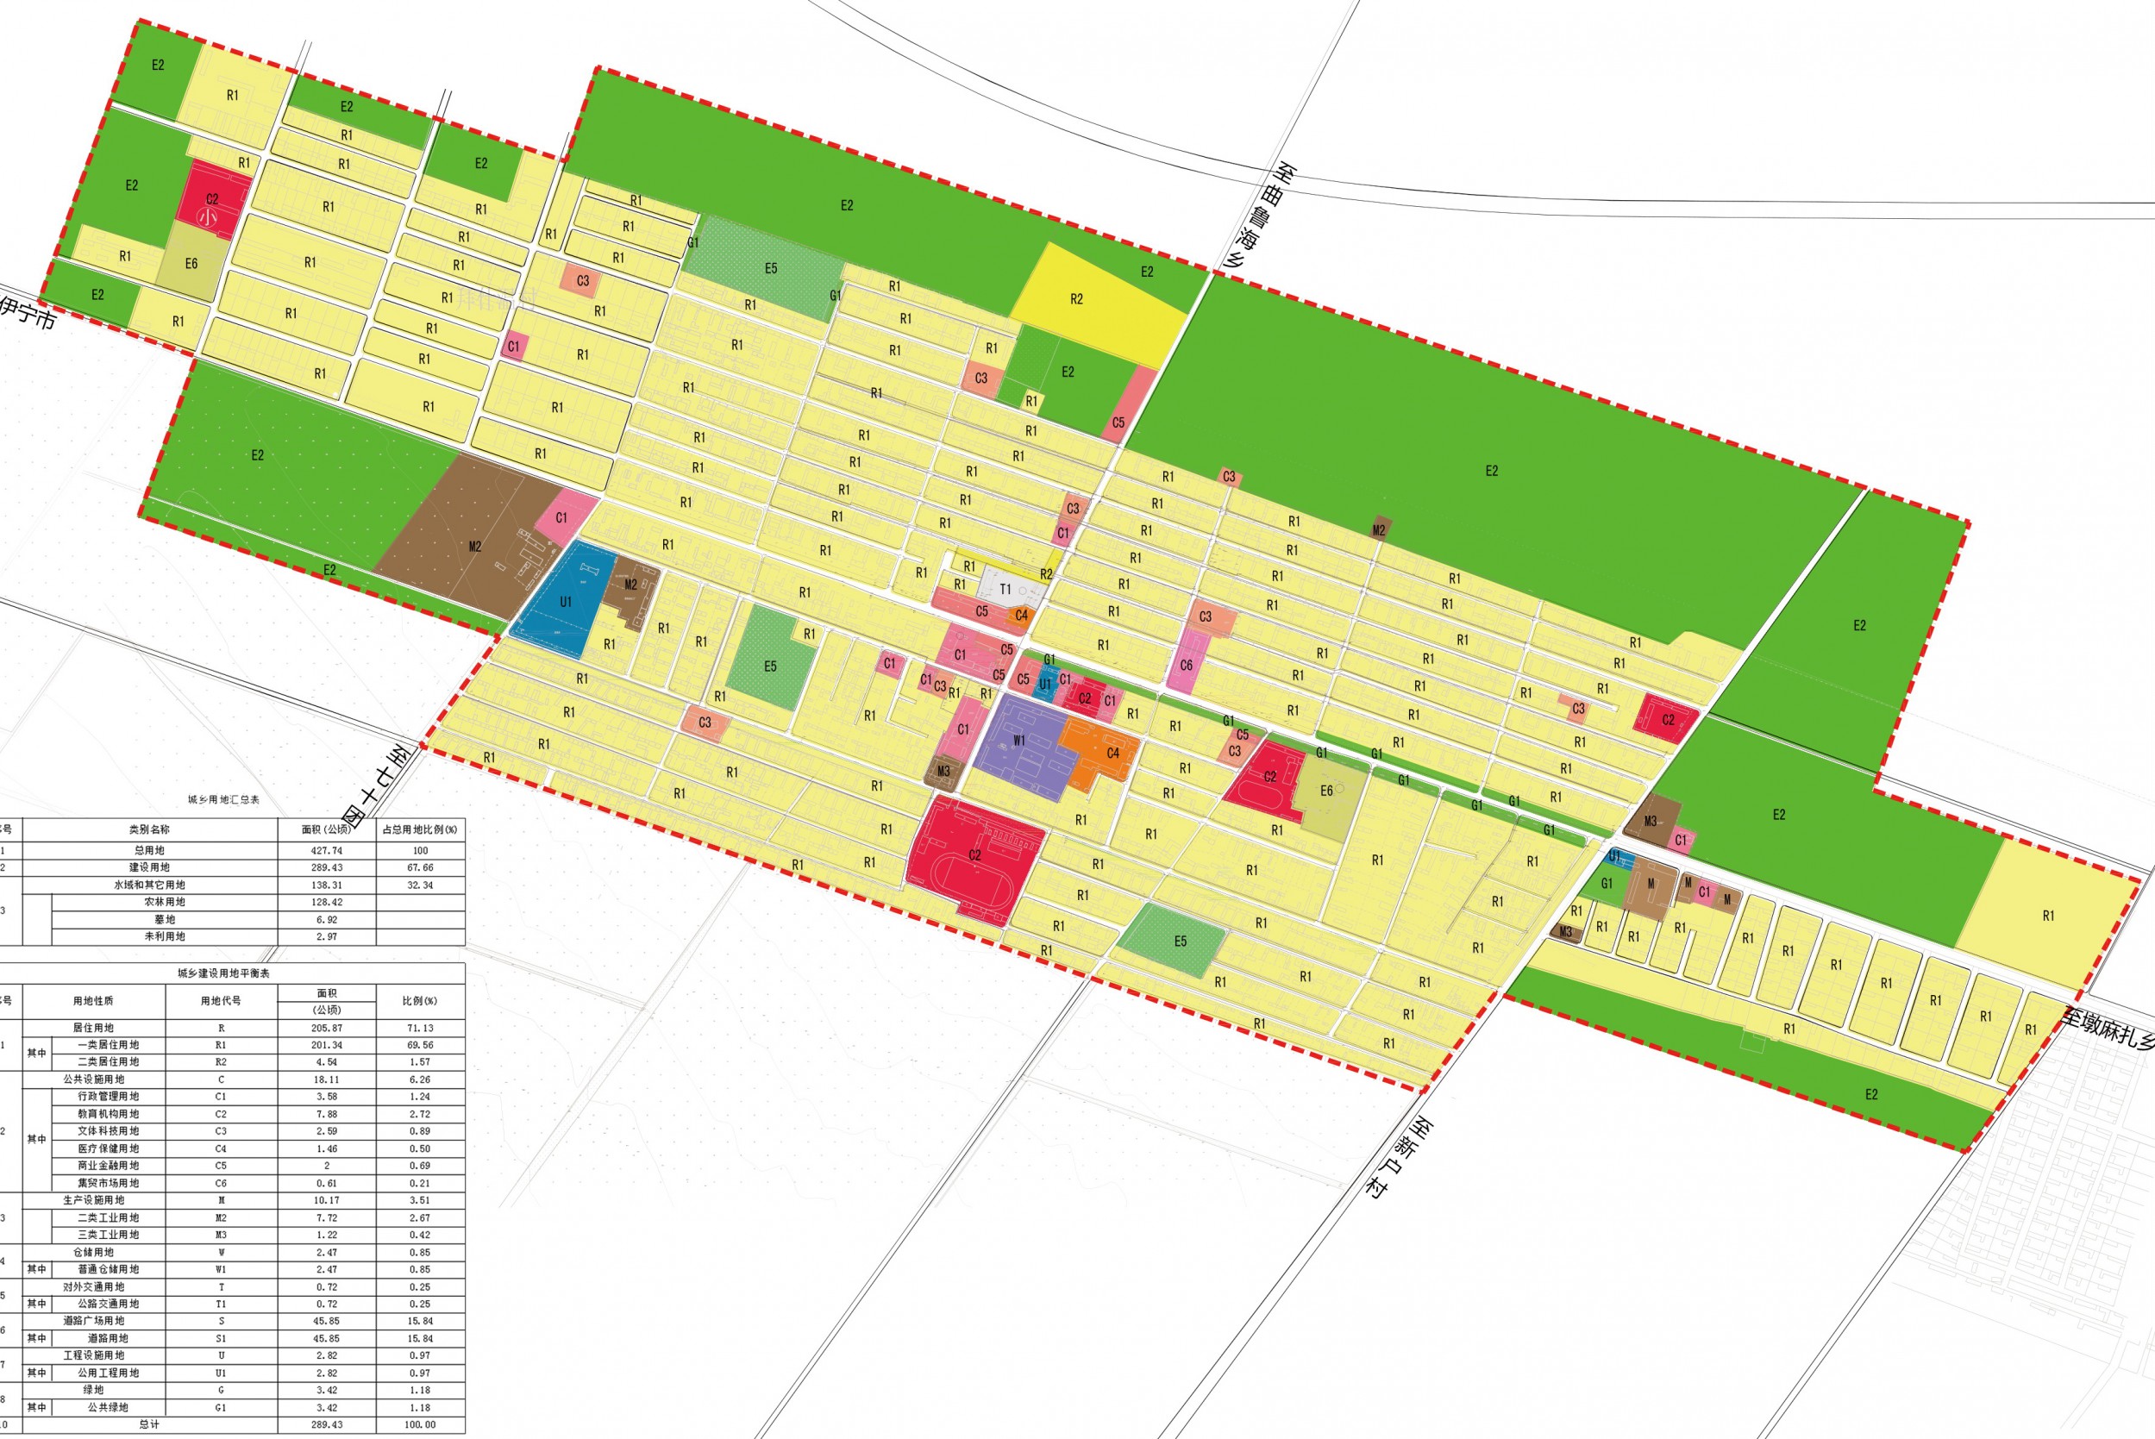Screen dimensions: 2155x1439
Task: Click the 三类工业用地 row name
Action: (109, 1235)
